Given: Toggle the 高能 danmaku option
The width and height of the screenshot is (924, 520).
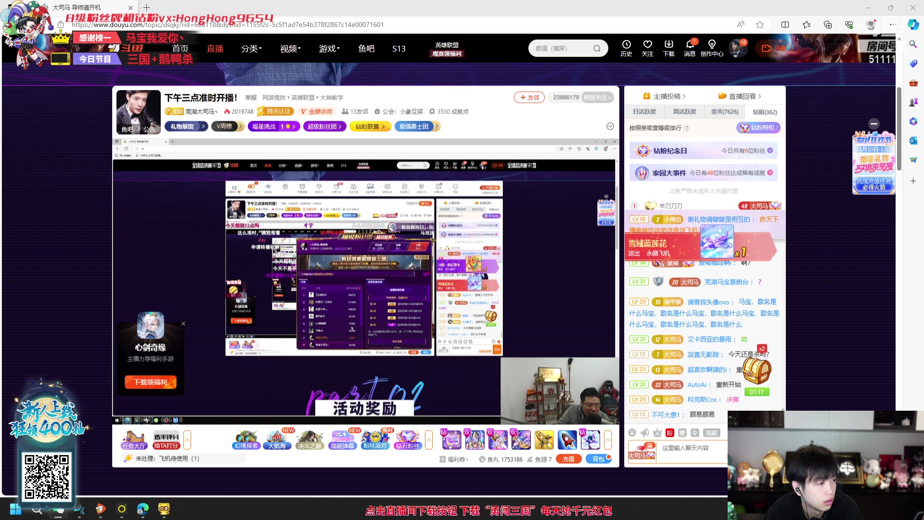Looking at the screenshot, I should click(711, 433).
